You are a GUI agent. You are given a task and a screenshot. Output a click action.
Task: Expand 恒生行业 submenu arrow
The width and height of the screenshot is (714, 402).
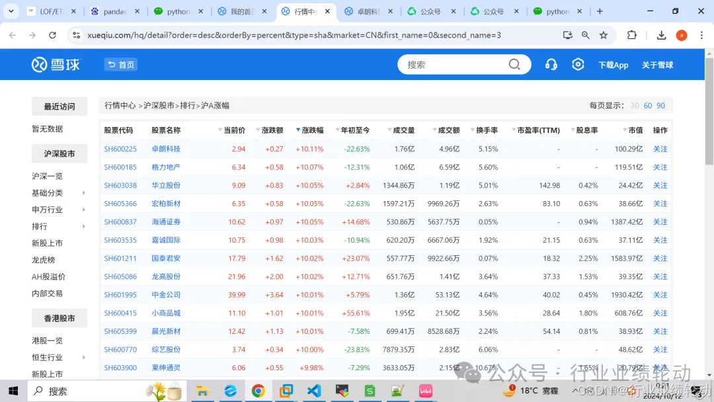(x=84, y=358)
